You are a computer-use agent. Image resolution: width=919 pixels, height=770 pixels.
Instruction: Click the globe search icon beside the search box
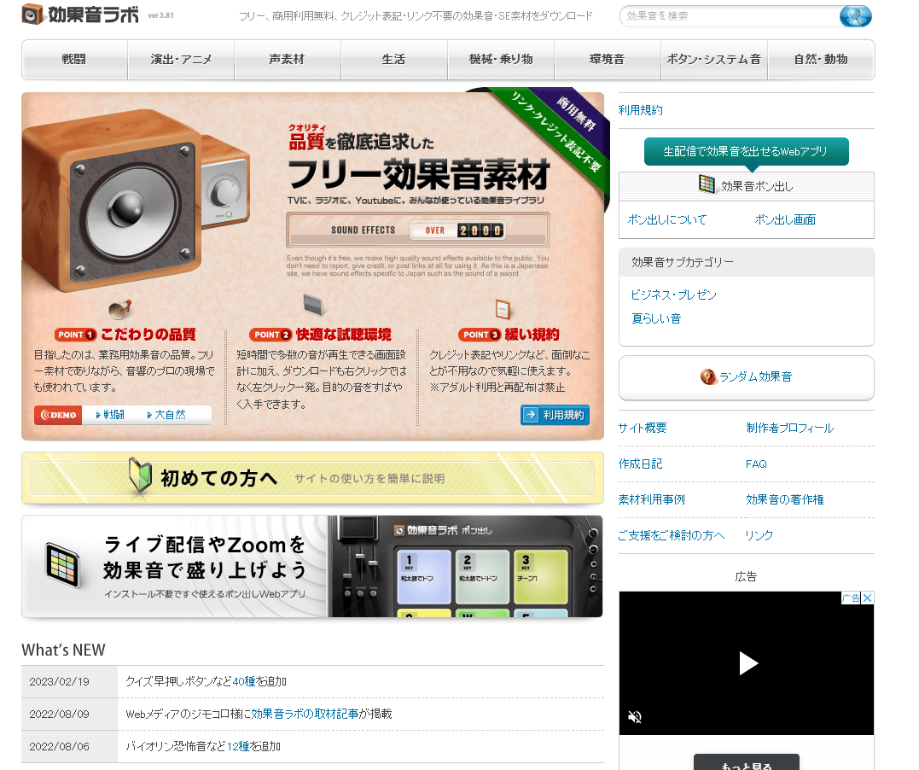(856, 16)
